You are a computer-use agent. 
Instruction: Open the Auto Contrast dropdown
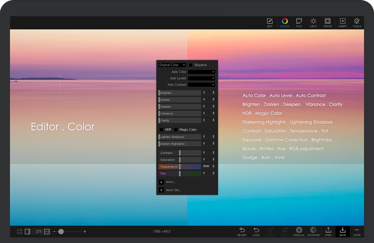[201, 85]
